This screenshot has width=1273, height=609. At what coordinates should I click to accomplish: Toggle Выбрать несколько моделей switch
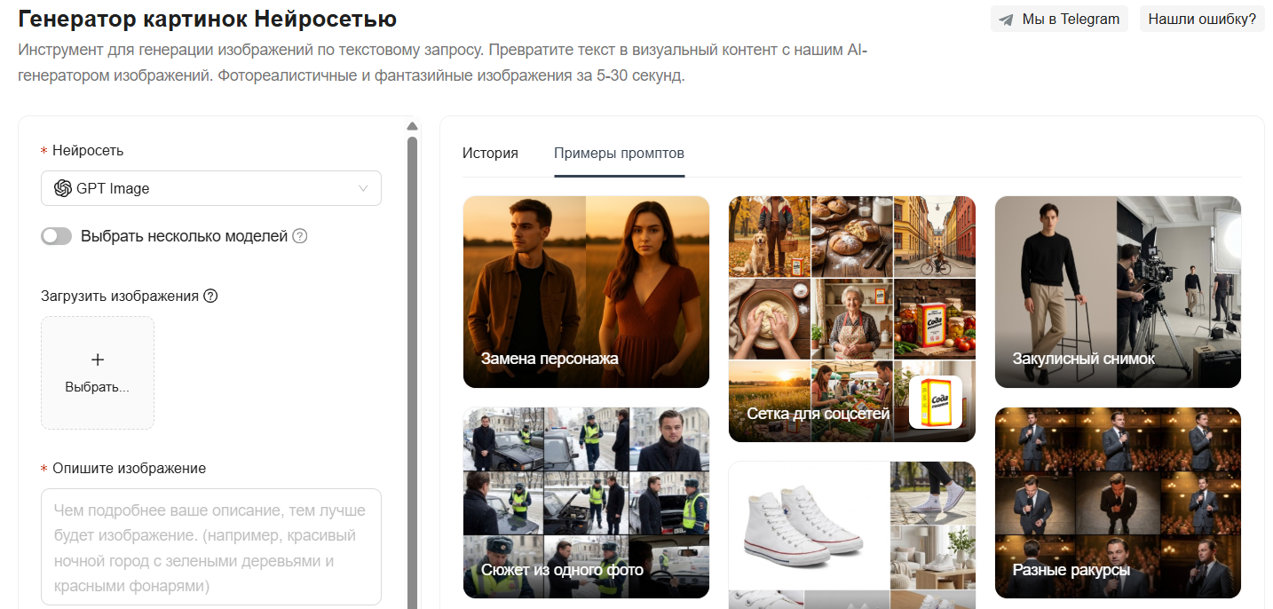pos(57,236)
